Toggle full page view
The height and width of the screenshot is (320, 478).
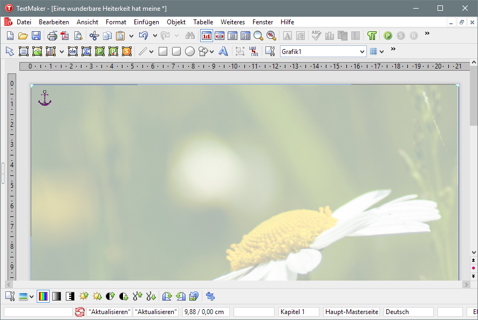[x=233, y=36]
